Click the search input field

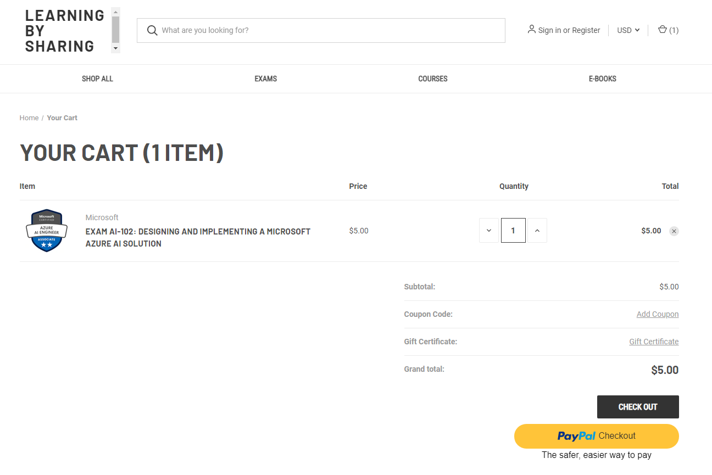[x=321, y=30]
